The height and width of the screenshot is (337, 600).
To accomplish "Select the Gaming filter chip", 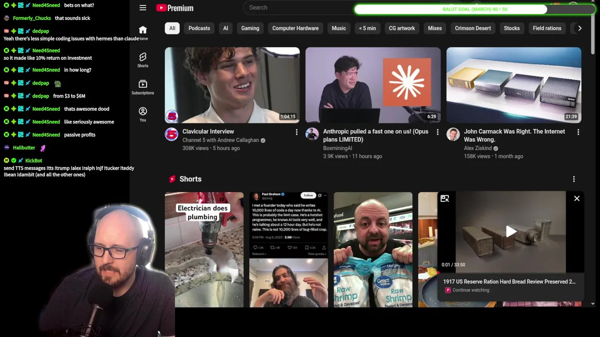I will [x=250, y=28].
